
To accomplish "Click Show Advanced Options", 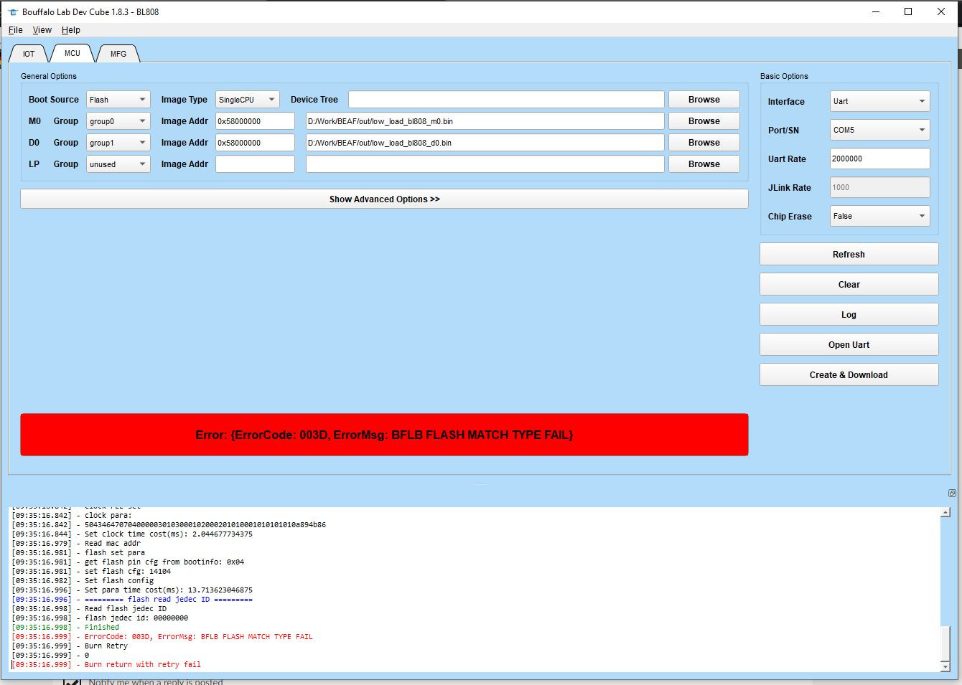I will click(x=384, y=199).
